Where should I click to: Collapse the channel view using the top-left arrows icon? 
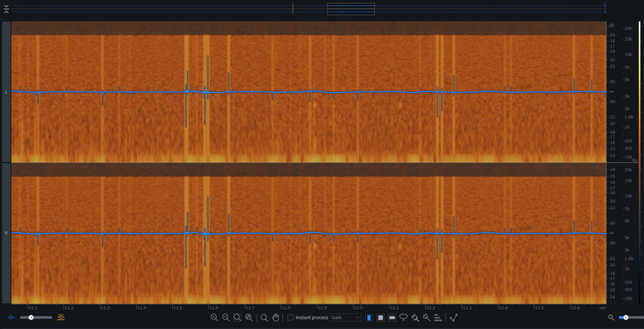[x=6, y=9]
